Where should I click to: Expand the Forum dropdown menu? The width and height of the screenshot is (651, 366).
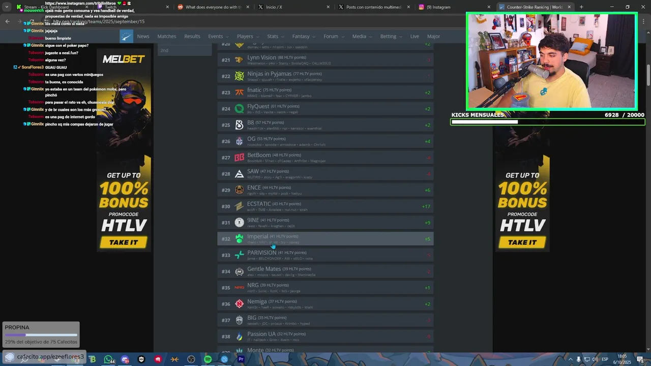click(334, 37)
